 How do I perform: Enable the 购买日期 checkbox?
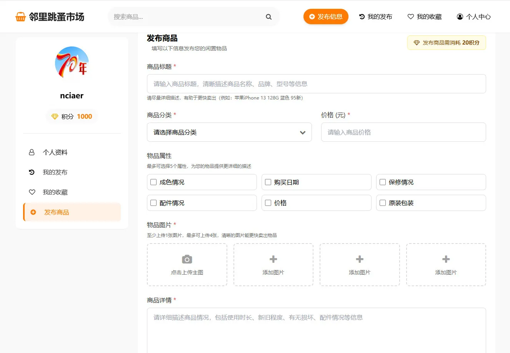coord(268,182)
